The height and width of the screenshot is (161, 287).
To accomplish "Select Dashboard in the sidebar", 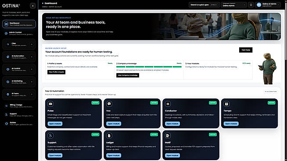I will 19,24.
